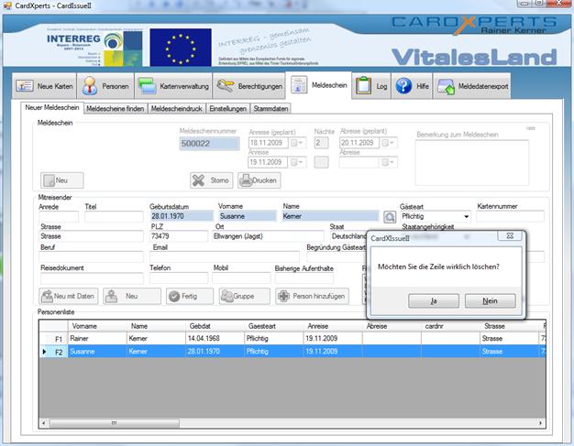The height and width of the screenshot is (446, 574).
Task: Click the Geburtsdatum field
Action: [182, 216]
